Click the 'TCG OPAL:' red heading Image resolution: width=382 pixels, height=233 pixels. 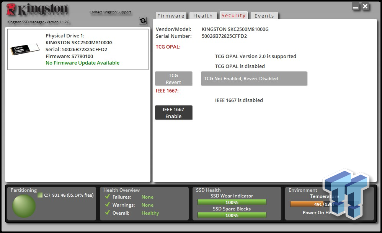point(168,47)
